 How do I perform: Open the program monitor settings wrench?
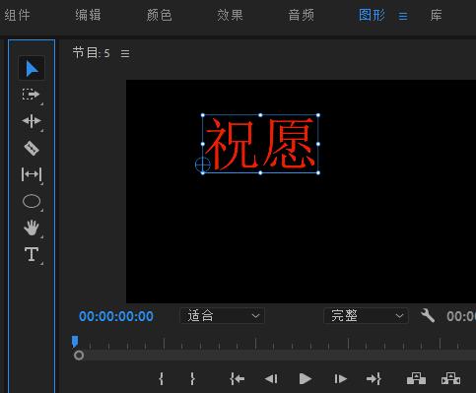coord(428,316)
